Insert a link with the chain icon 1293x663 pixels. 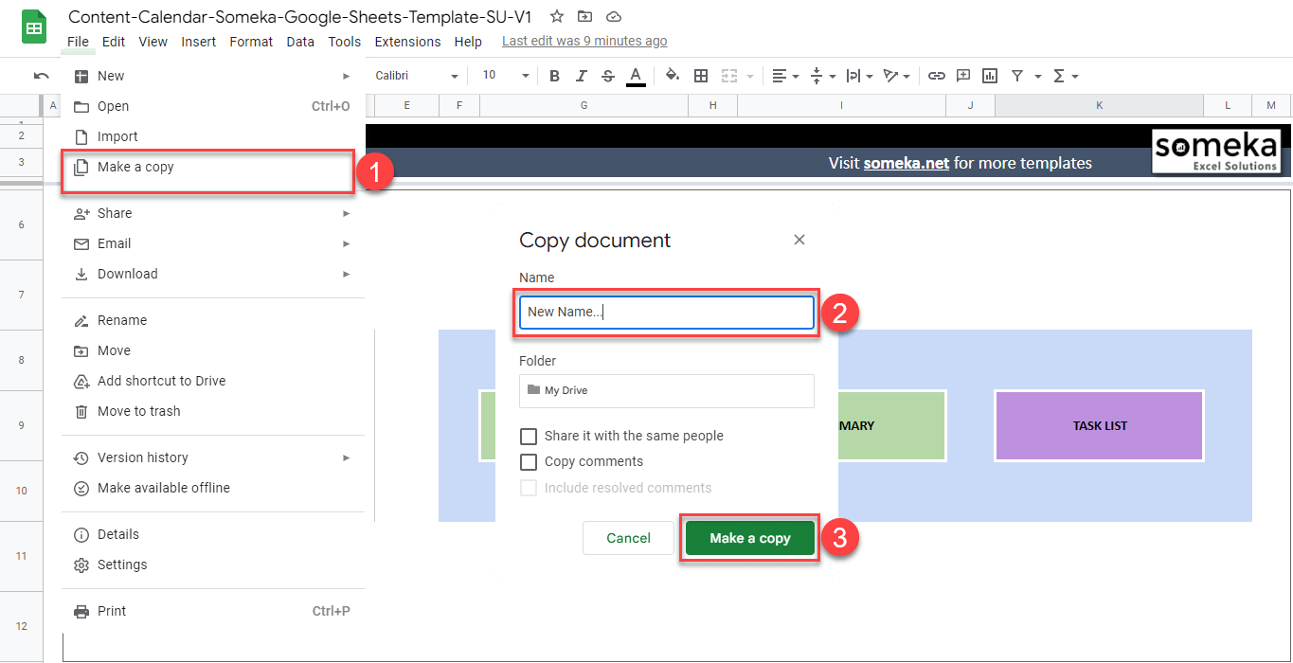pyautogui.click(x=936, y=76)
